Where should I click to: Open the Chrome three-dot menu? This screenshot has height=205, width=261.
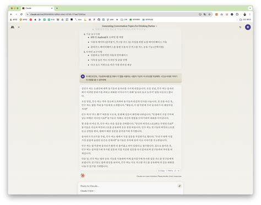pos(250,14)
